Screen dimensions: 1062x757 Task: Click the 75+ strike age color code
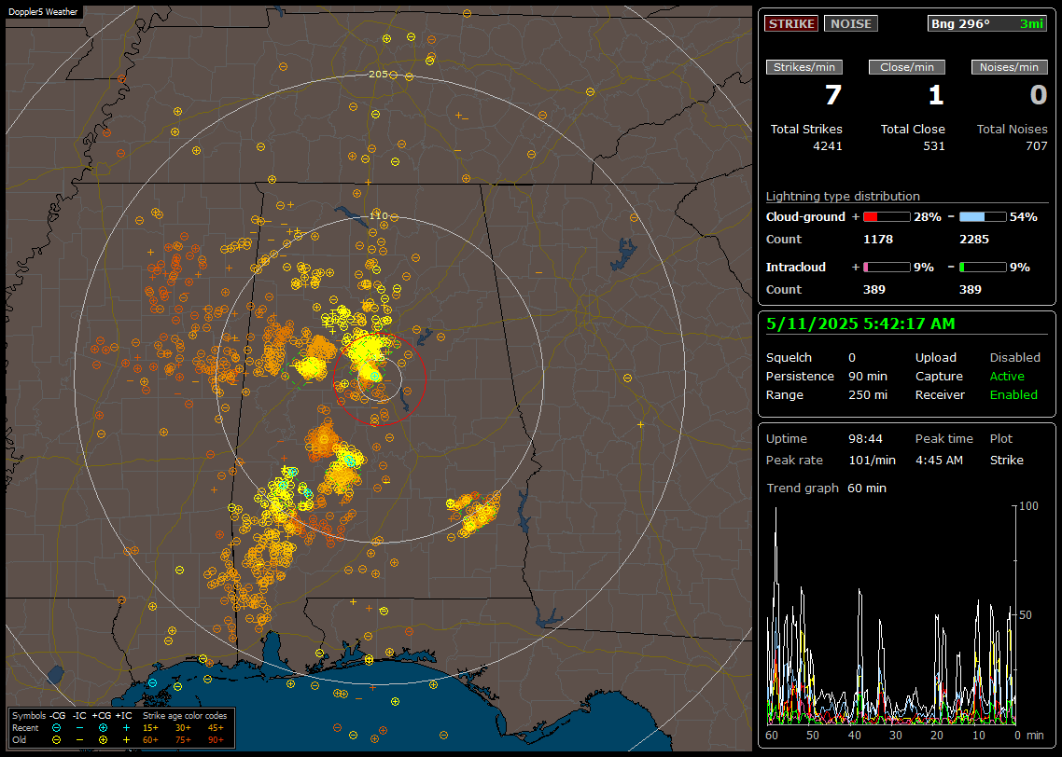[x=183, y=740]
